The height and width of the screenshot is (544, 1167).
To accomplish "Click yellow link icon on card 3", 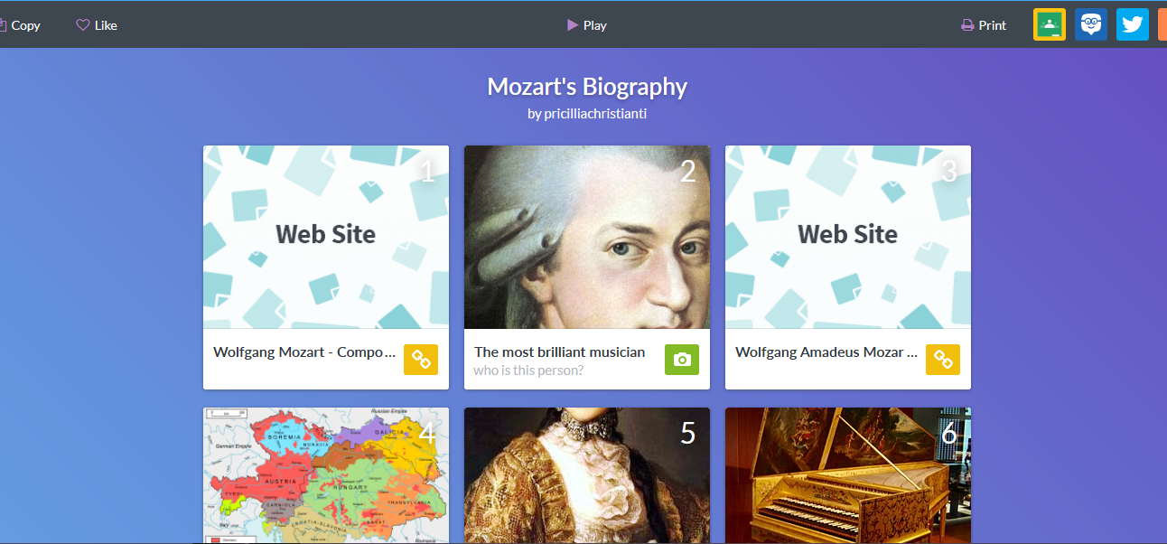I will tap(943, 360).
